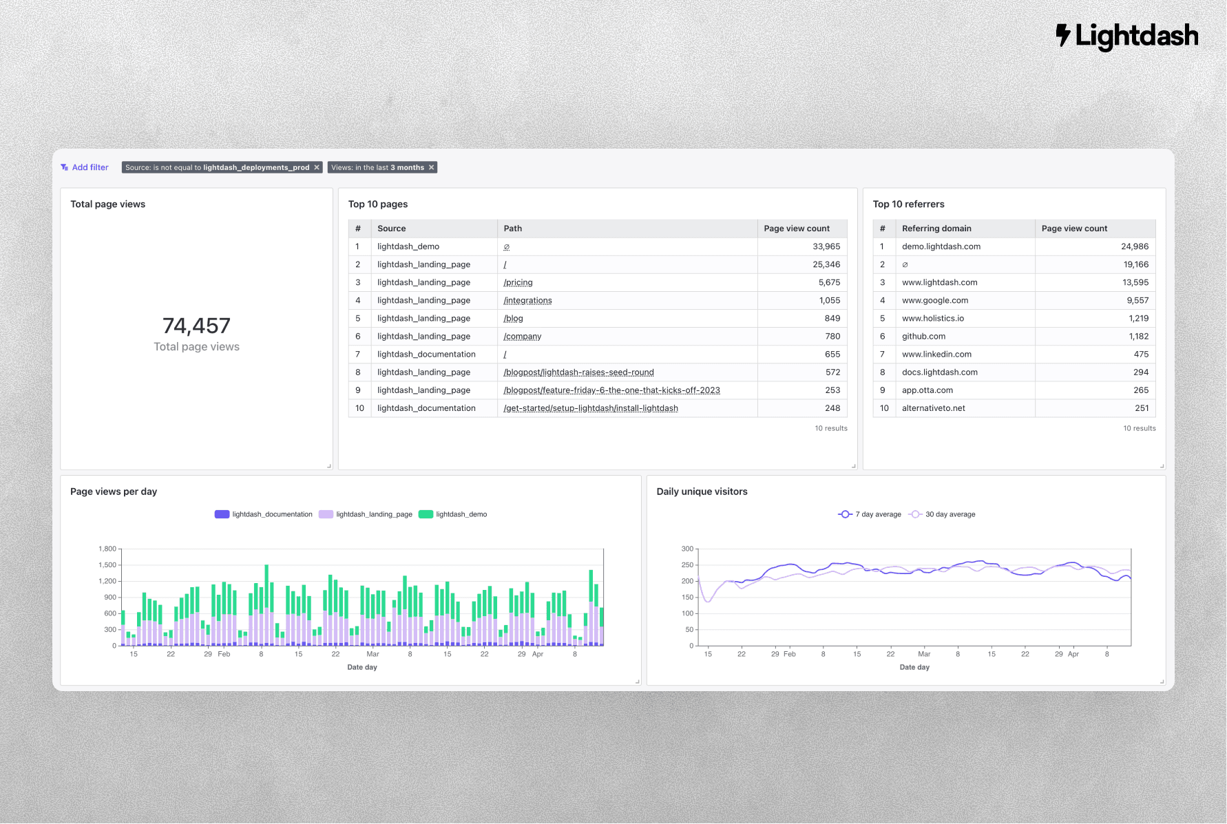This screenshot has height=824, width=1227.
Task: Open the Views date filter chip
Action: coord(377,167)
